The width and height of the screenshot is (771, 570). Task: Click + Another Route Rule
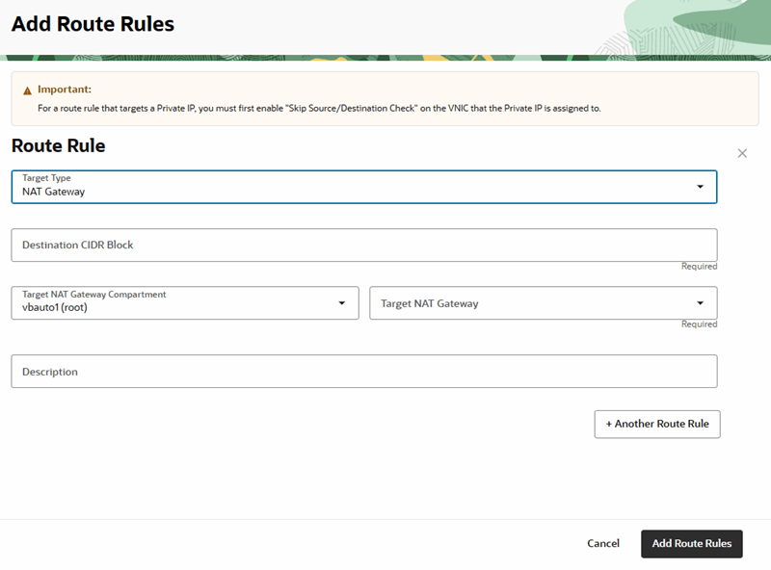coord(657,424)
